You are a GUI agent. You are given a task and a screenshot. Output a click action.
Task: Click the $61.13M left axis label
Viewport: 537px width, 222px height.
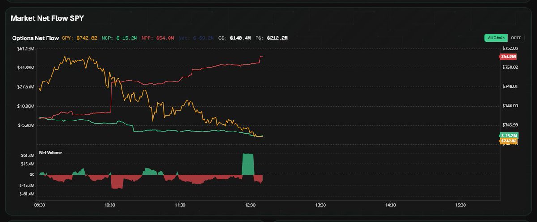coord(26,48)
